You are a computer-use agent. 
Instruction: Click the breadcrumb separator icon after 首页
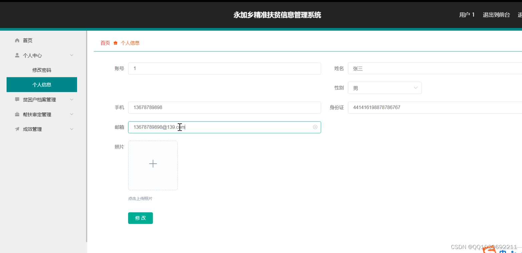click(x=115, y=43)
